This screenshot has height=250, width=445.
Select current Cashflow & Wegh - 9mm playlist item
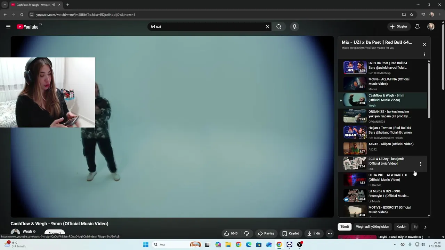point(382,100)
